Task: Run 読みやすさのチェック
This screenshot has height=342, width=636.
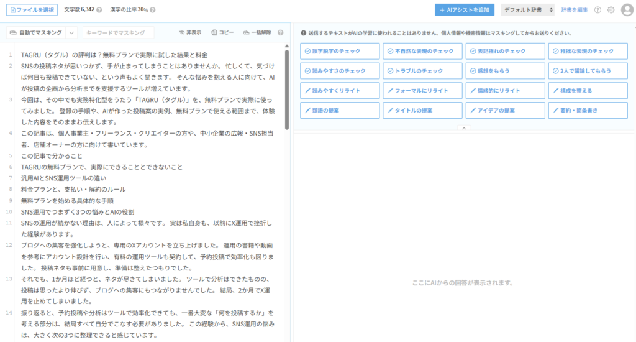Action: coord(340,71)
